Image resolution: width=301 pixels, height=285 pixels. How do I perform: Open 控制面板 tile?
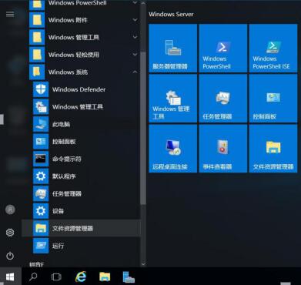point(273,99)
